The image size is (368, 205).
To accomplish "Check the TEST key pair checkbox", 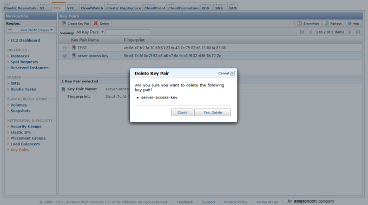I will point(64,48).
